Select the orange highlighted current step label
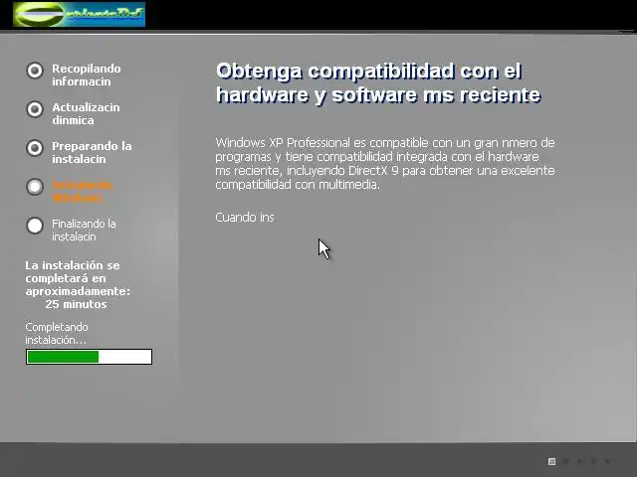 click(x=82, y=192)
